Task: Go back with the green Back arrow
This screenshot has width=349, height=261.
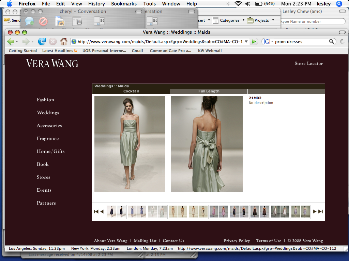Action: click(x=11, y=41)
